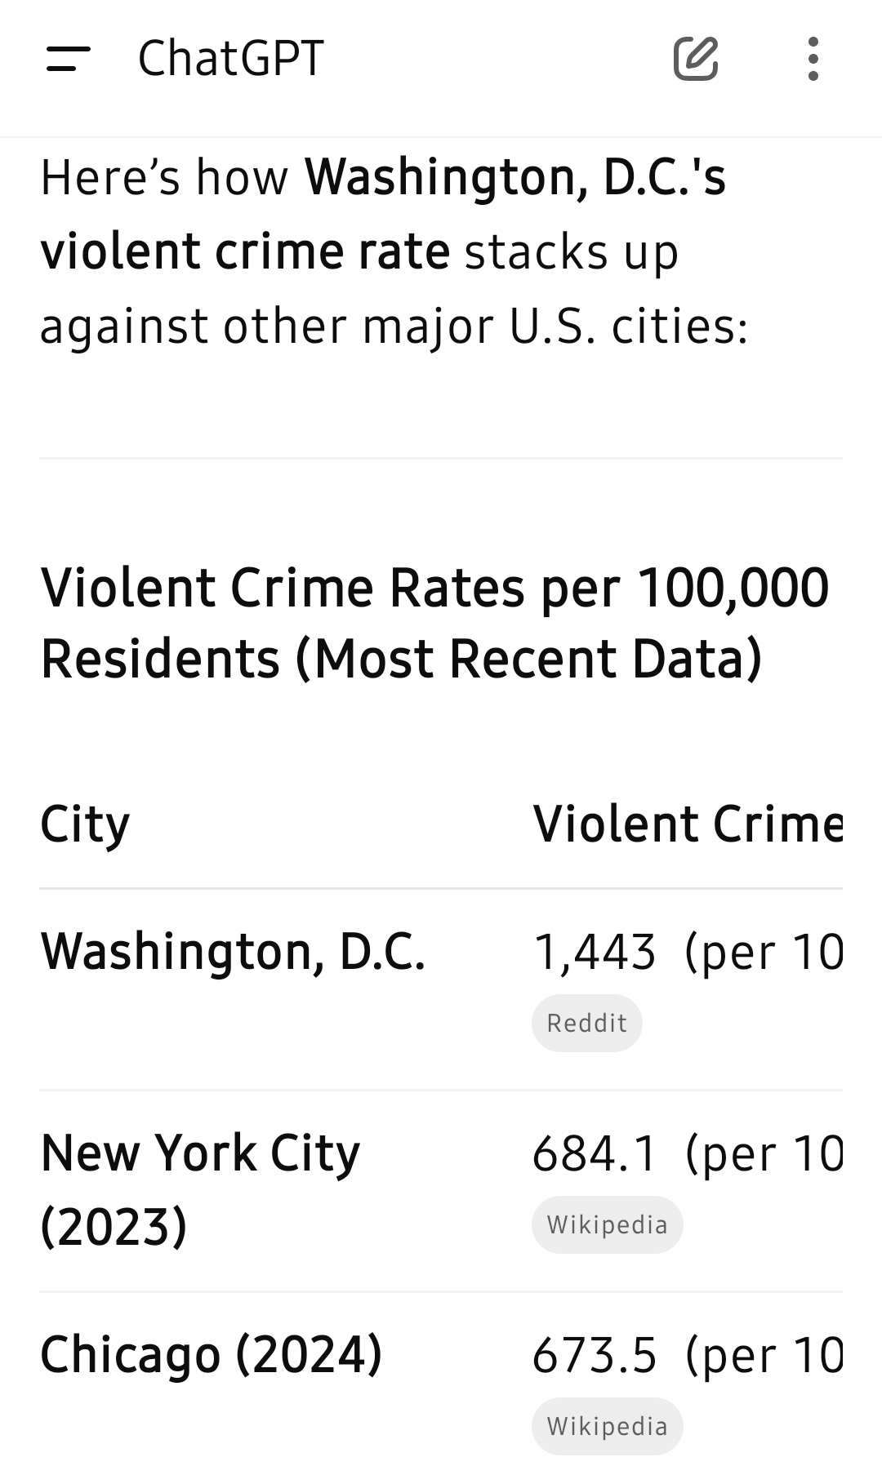Open Wikipedia citation in Chicago row

pos(607,1426)
